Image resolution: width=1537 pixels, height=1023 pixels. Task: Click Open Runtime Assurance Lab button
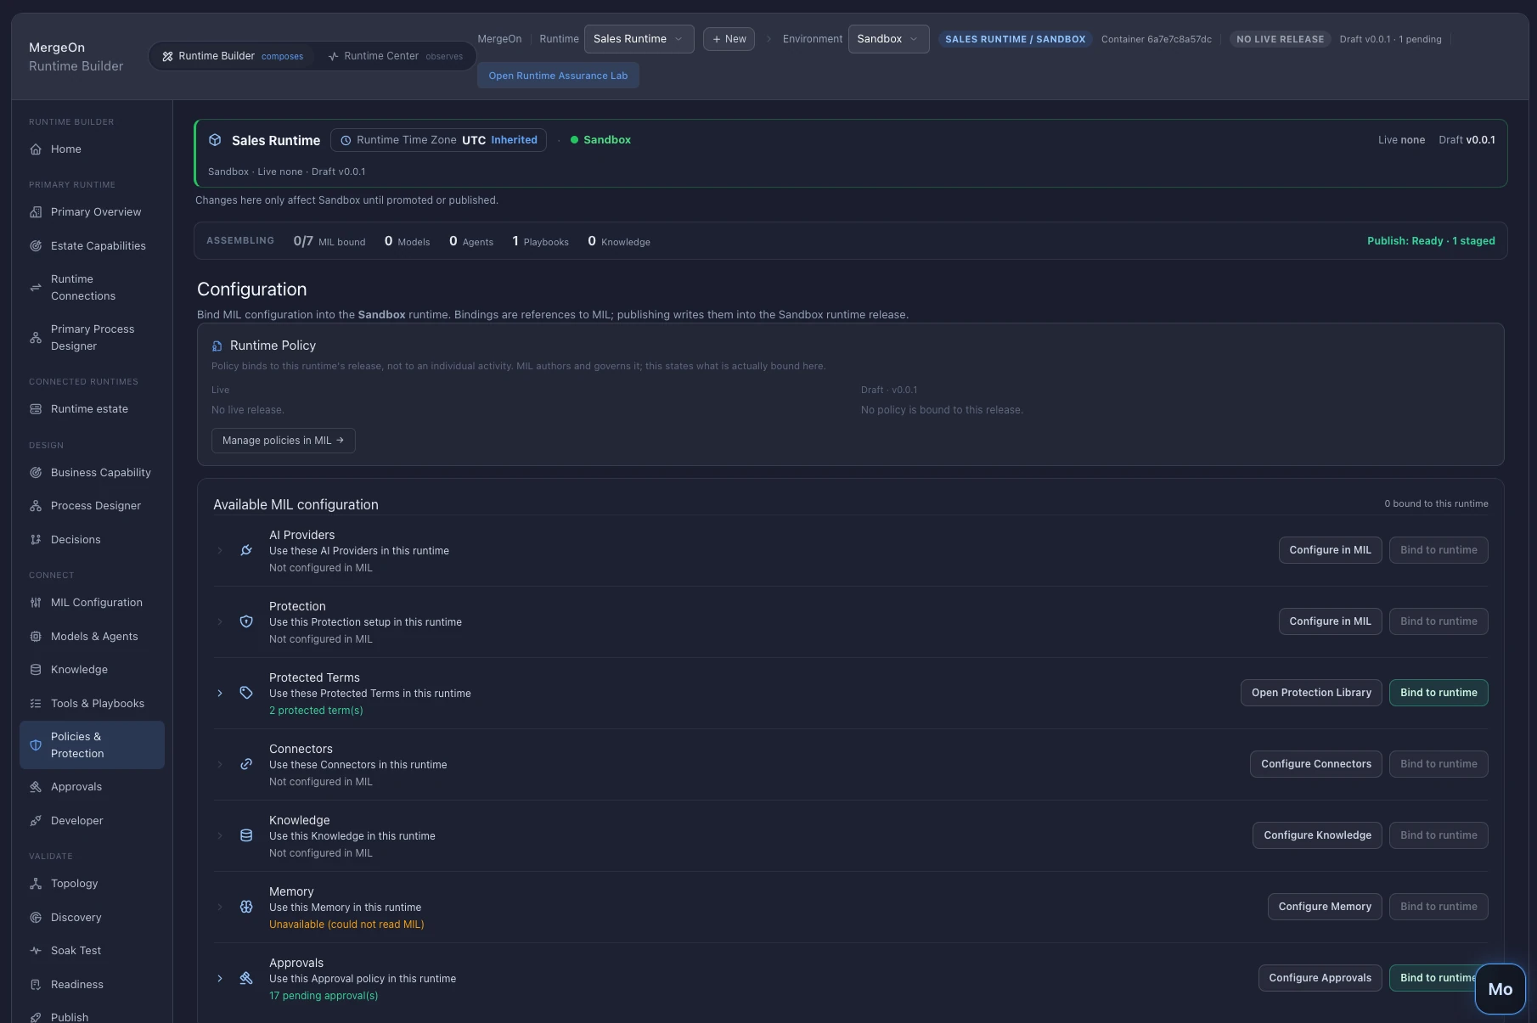pyautogui.click(x=558, y=76)
